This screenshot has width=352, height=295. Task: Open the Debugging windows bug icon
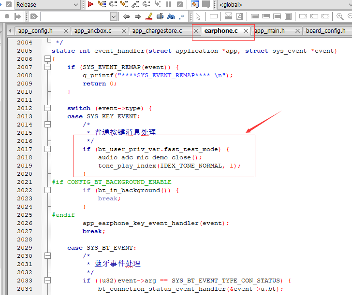195,4
